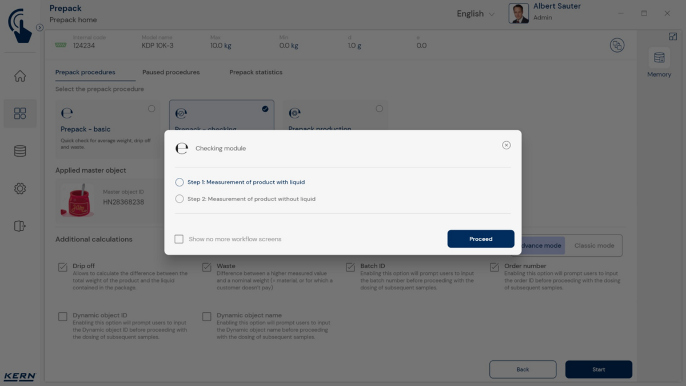Switch to the Prepack statistics tab
Screen dimensions: 686x386
[256, 73]
